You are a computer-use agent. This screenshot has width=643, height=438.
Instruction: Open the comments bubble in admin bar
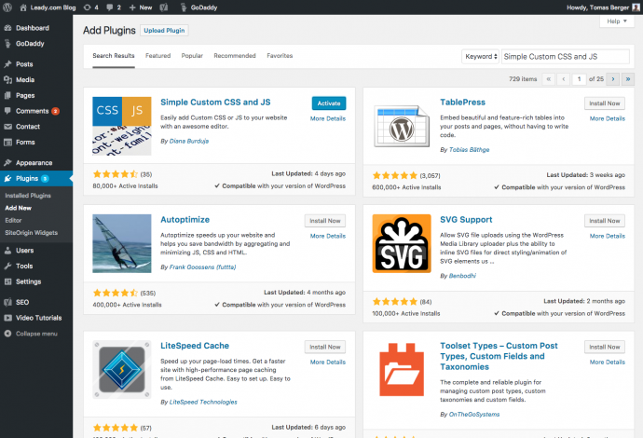113,7
